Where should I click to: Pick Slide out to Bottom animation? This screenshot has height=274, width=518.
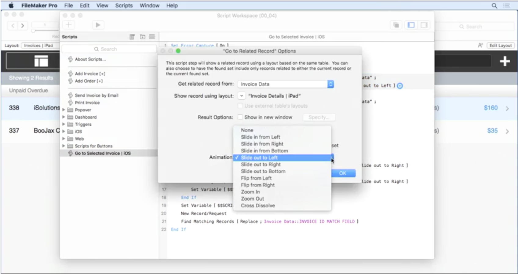point(282,171)
